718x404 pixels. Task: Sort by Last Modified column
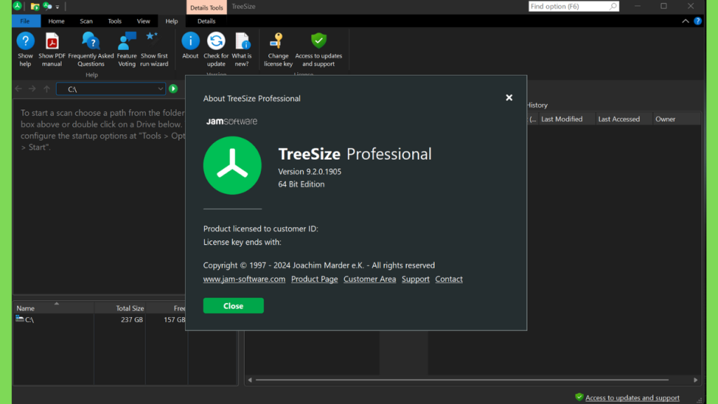click(x=567, y=119)
